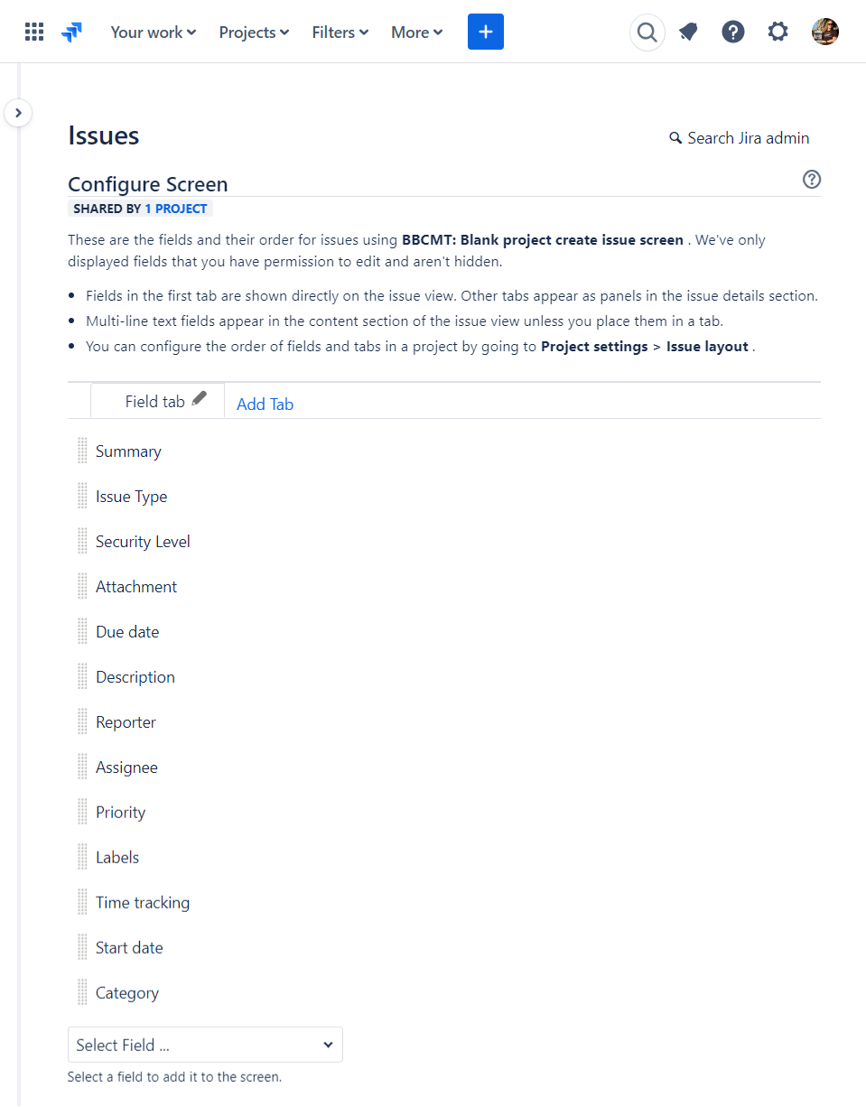Click the blue Create issue plus icon

click(485, 31)
